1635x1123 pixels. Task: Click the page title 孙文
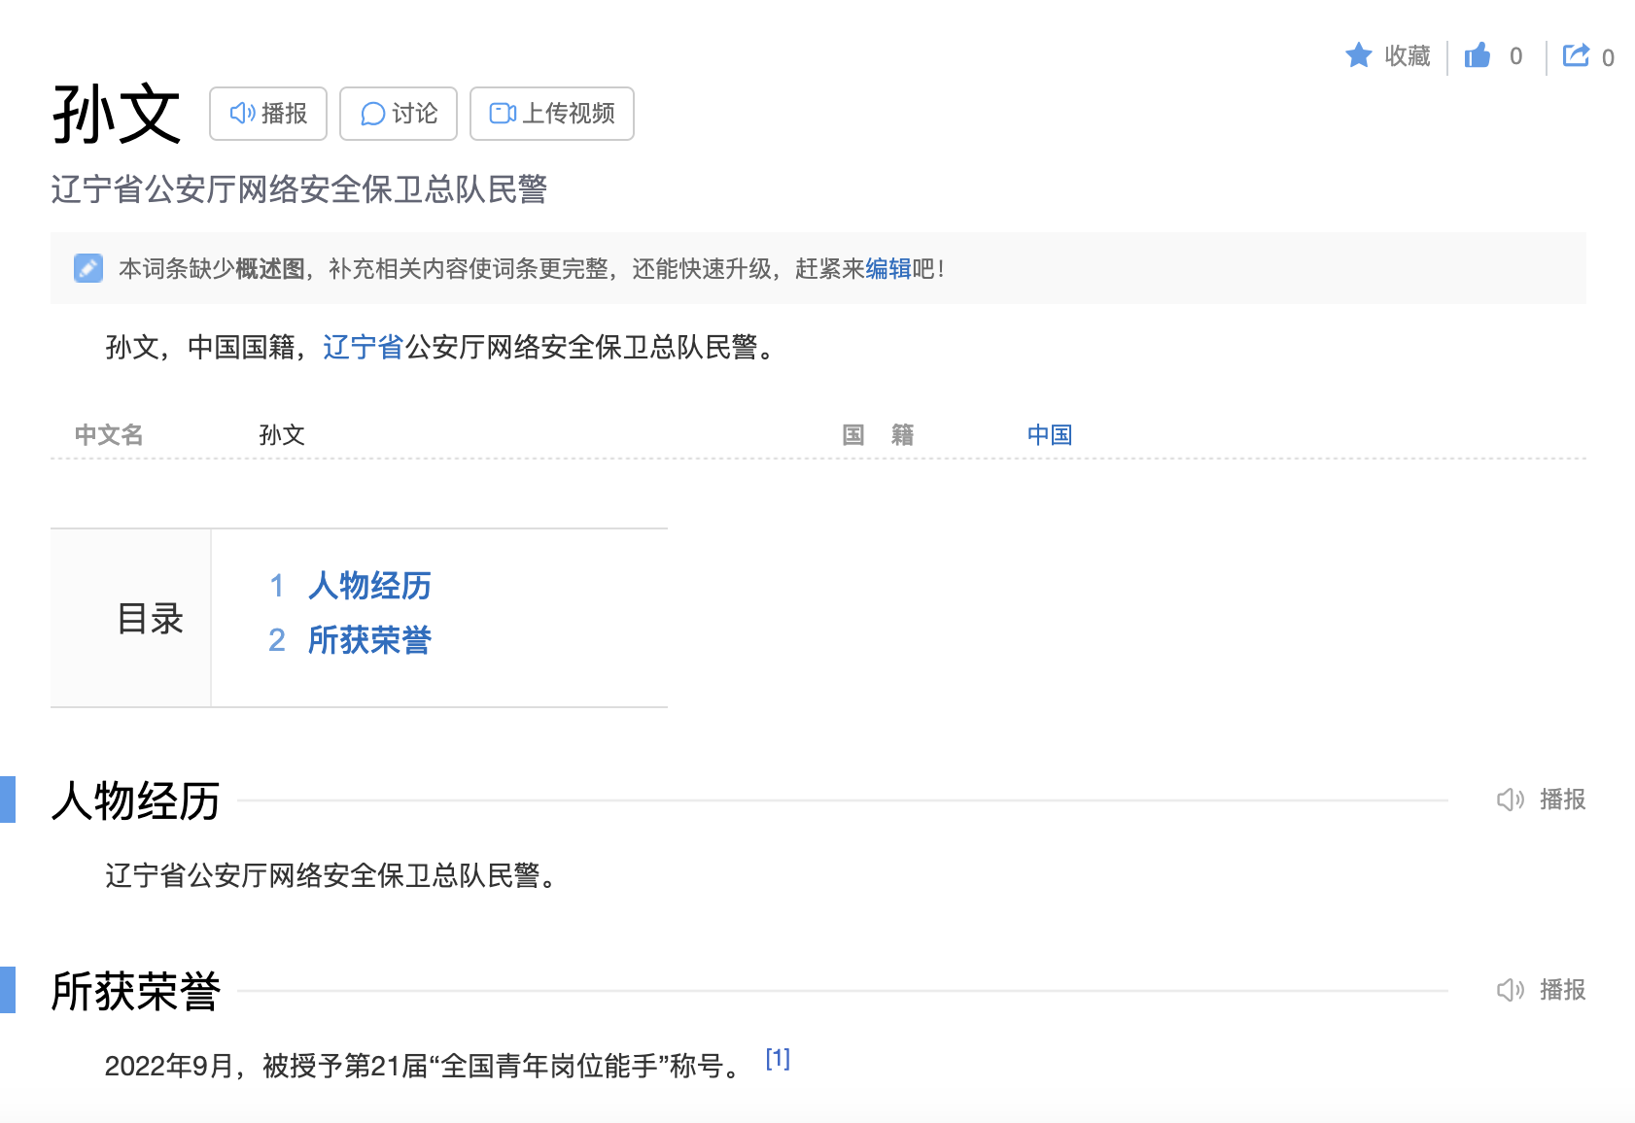[117, 114]
